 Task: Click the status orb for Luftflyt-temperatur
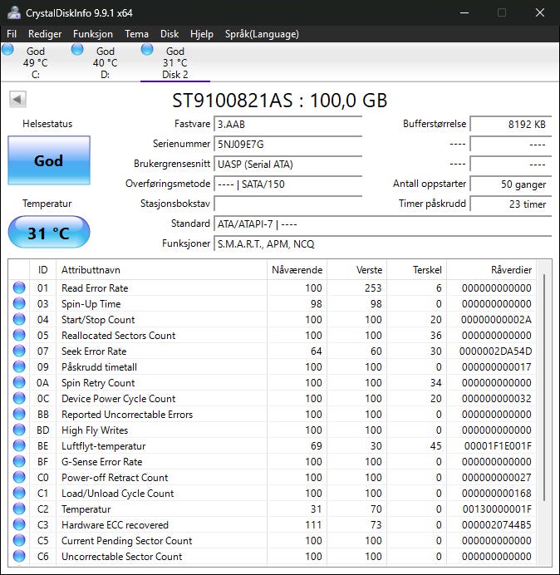pyautogui.click(x=19, y=445)
